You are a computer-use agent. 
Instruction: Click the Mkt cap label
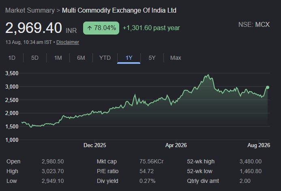[x=107, y=161]
